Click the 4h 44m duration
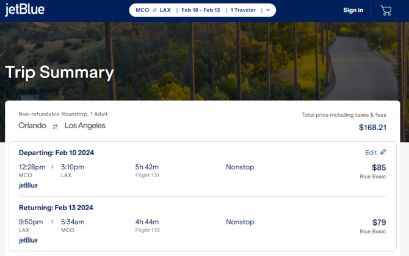The image size is (409, 256). [147, 222]
